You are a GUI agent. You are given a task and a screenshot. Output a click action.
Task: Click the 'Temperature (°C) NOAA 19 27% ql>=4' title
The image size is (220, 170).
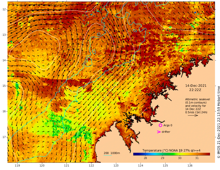click(x=171, y=150)
